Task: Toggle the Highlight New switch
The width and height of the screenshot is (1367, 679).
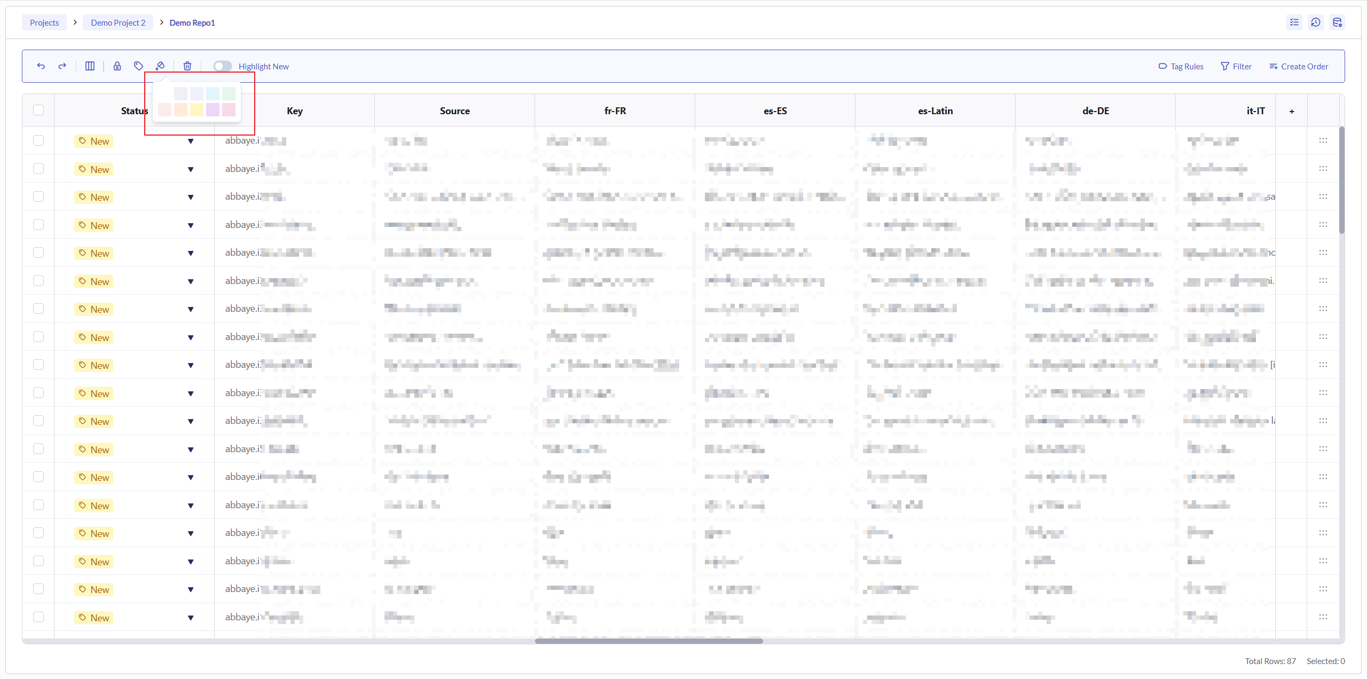Action: click(x=222, y=66)
